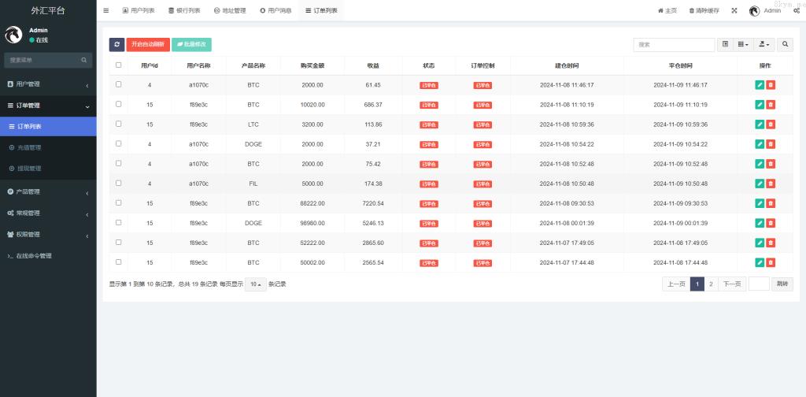Click the fullscreen expand icon in top bar
806x397 pixels.
[x=734, y=10]
